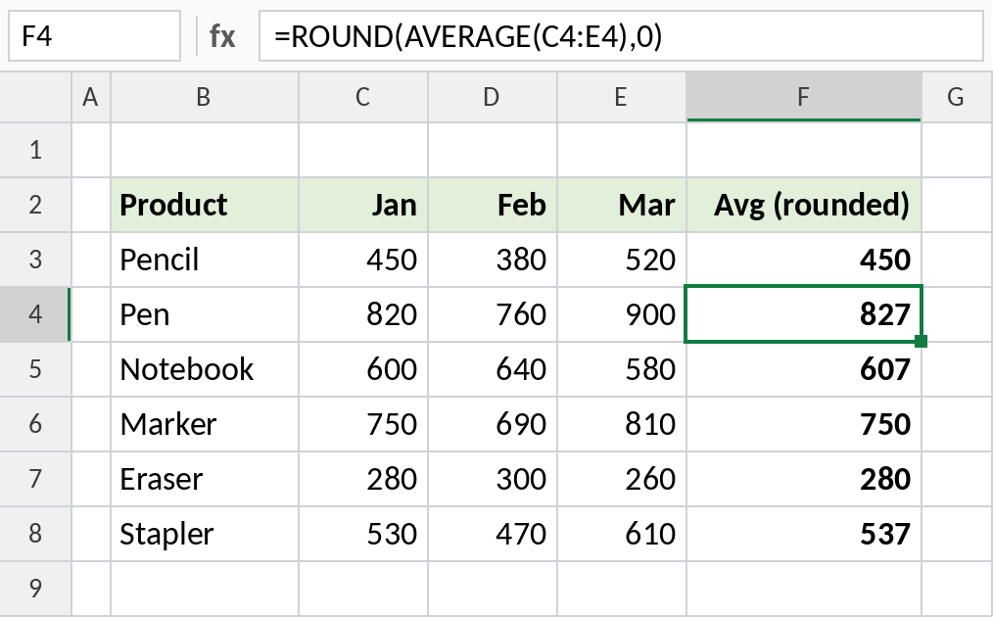Screen dimensions: 993x617
Task: Click Pen's Mar value 900
Action: (x=621, y=314)
